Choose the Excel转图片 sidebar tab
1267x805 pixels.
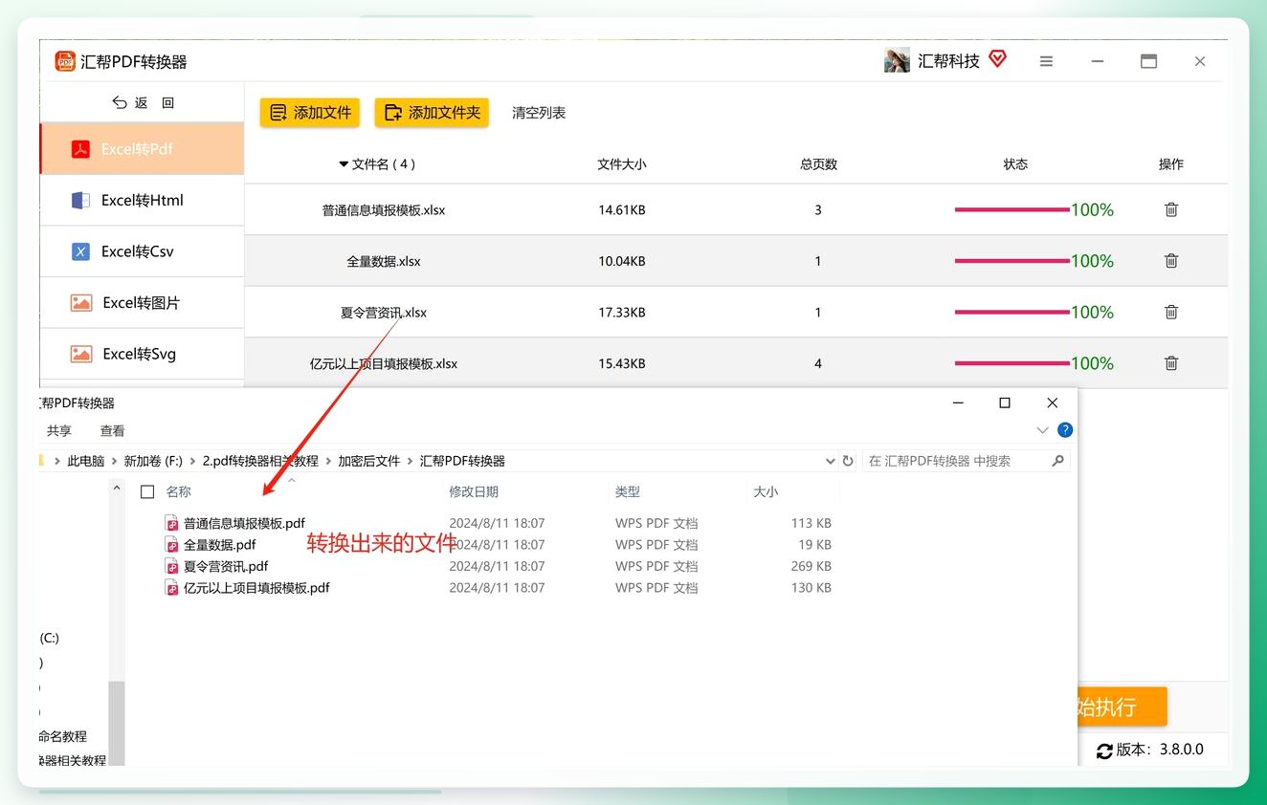coord(142,303)
